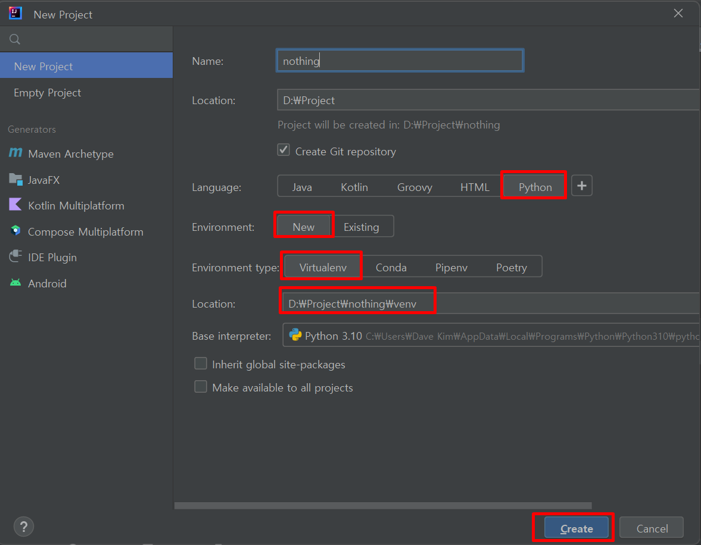Select Pipenv environment type
The image size is (701, 545).
(x=451, y=267)
